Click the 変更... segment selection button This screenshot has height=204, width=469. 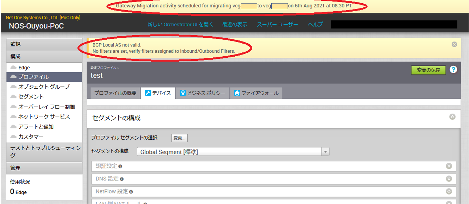pyautogui.click(x=180, y=138)
